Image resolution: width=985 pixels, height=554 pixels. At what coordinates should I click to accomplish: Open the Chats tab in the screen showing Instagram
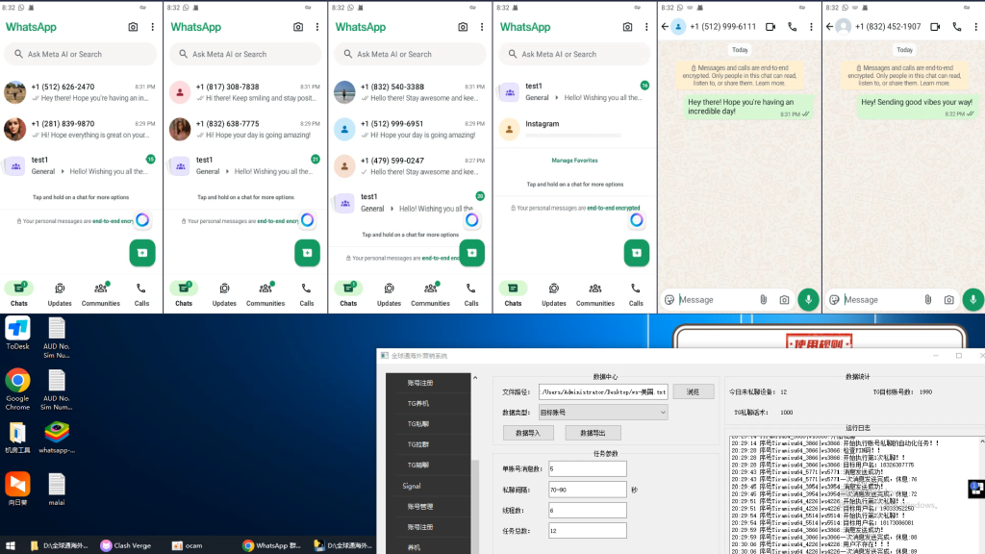click(514, 294)
